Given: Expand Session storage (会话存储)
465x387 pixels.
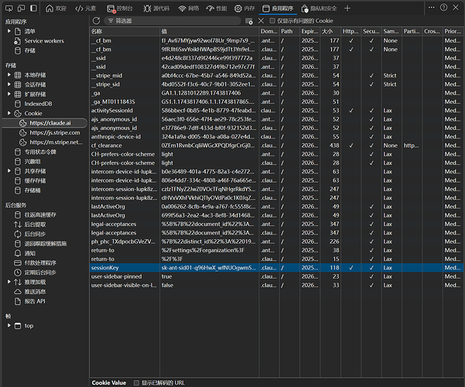Looking at the screenshot, I should coord(9,84).
